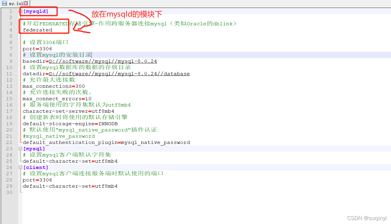391x224 pixels.
Task: Click the comment about enabling the FEDERATED storage engine
Action: point(130,24)
